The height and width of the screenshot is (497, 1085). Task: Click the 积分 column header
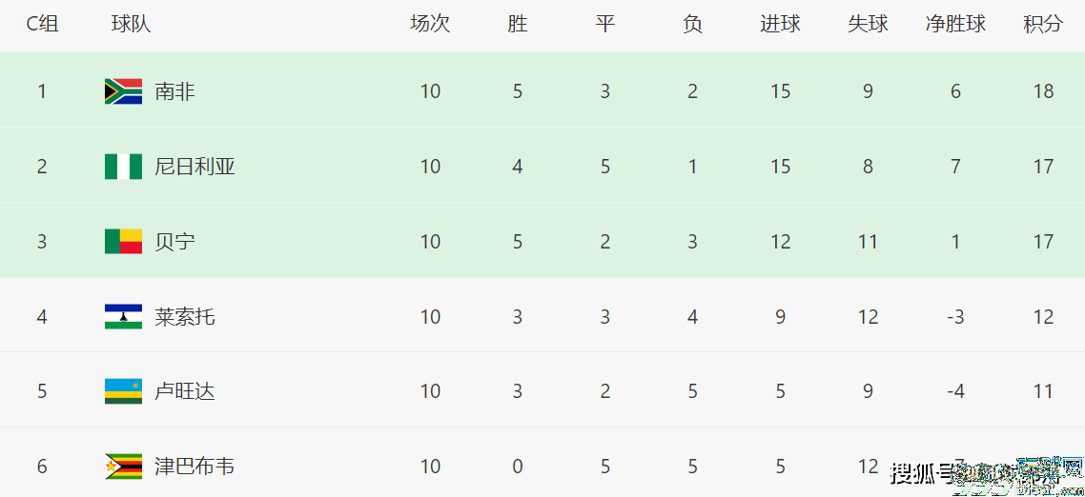click(x=1042, y=24)
